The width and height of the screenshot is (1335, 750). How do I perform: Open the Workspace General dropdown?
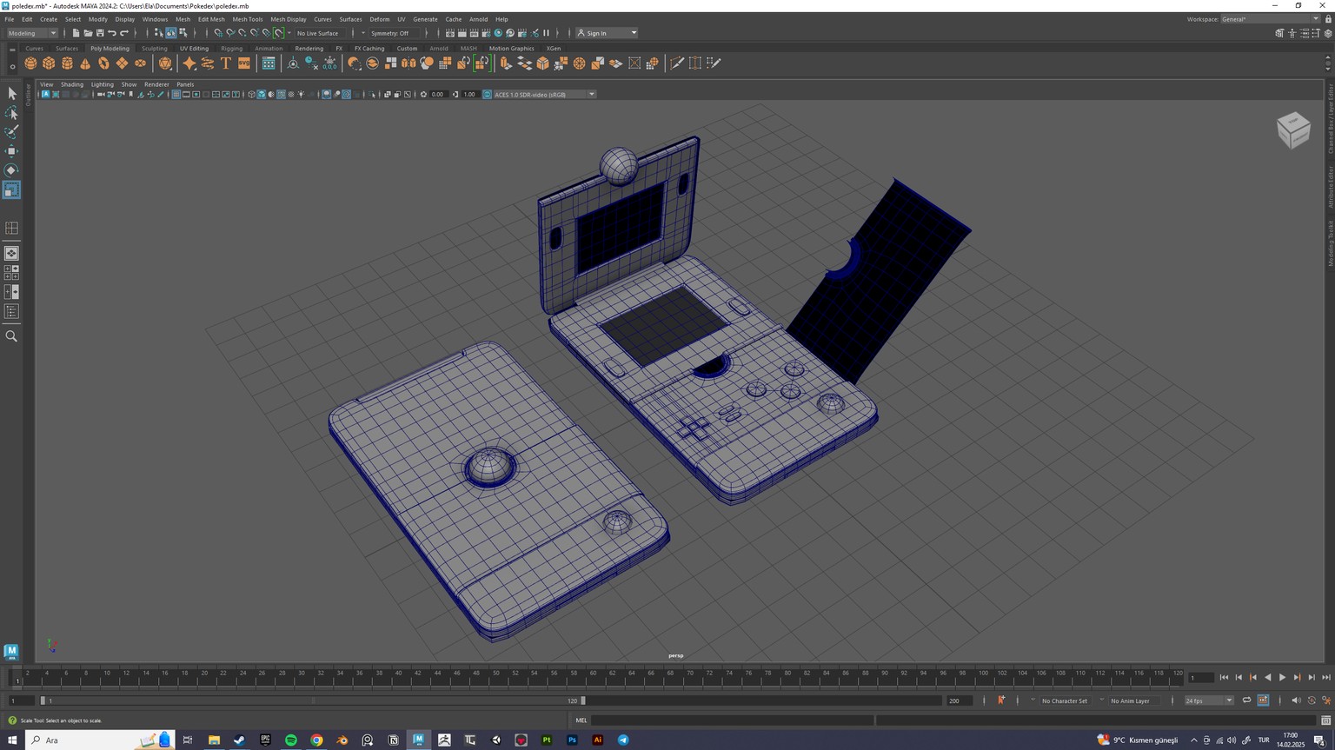pyautogui.click(x=1270, y=19)
